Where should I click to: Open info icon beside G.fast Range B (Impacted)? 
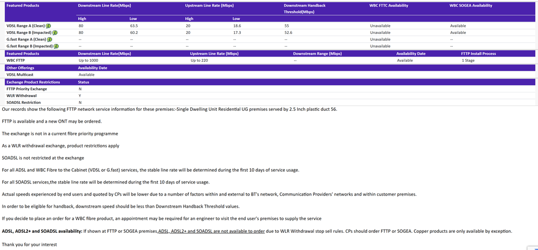pyautogui.click(x=56, y=46)
